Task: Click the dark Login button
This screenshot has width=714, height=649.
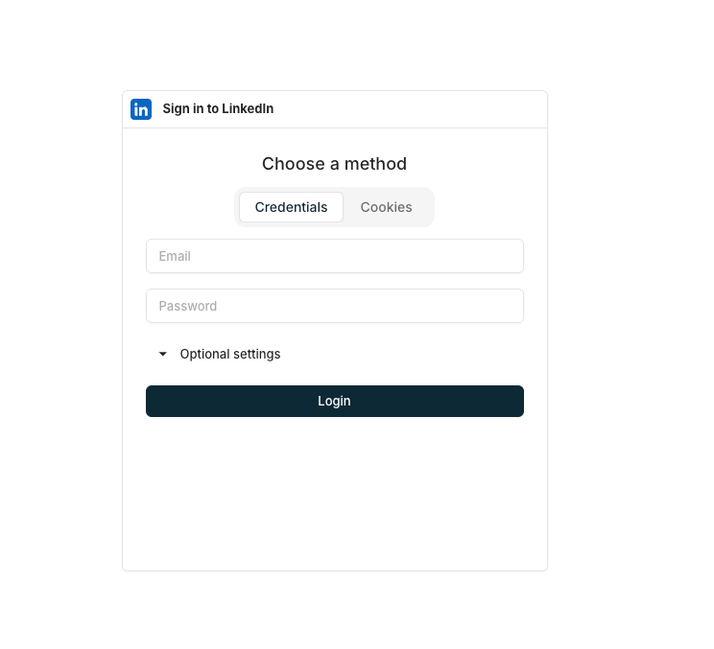Action: click(335, 401)
